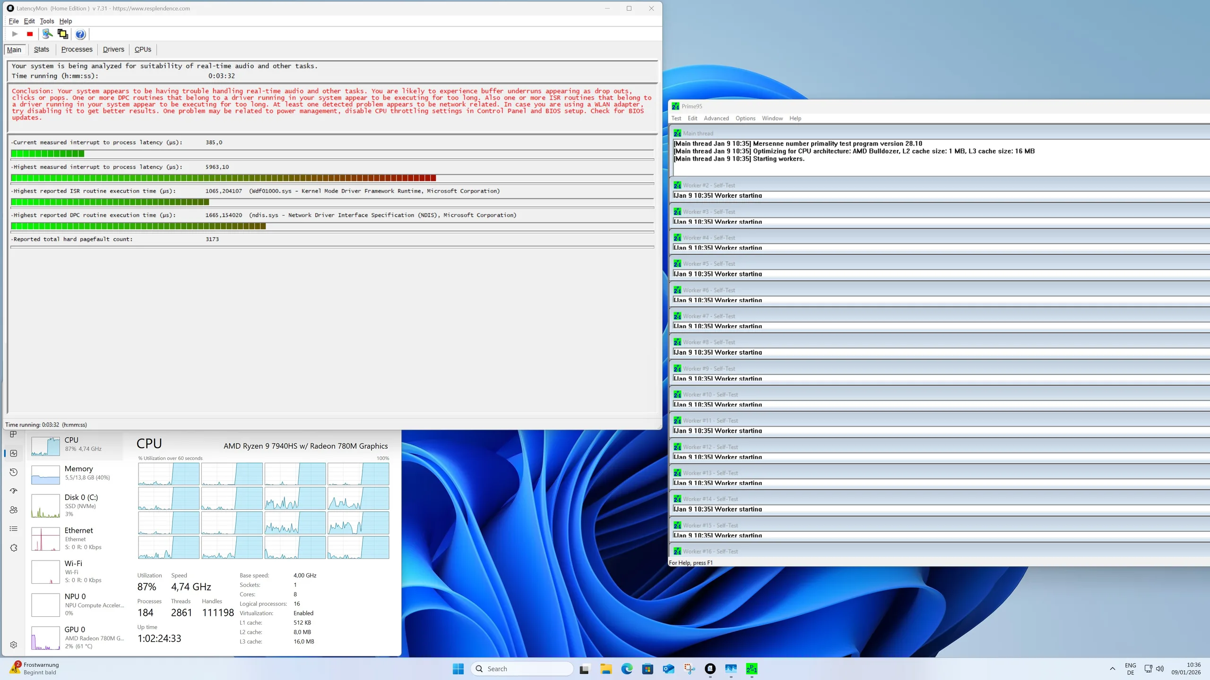Open Task Manager App history page
Screen dimensions: 1210x680
14,472
